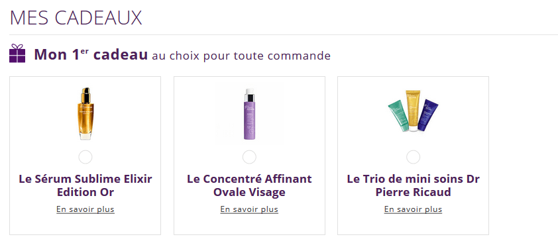Click the MES CADEAUX page heading
This screenshot has height=249, width=558.
pos(76,18)
